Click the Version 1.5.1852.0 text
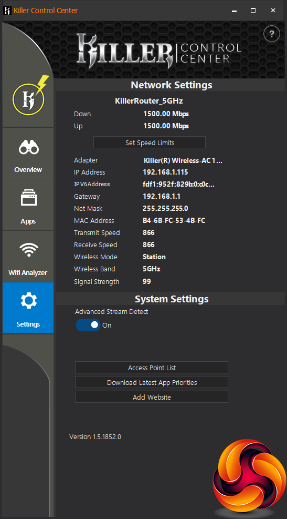This screenshot has width=287, height=519. click(x=95, y=436)
